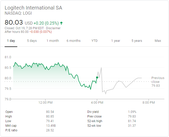The image size is (169, 137).
Task: Switch to the 5 days tab
Action: point(32,41)
